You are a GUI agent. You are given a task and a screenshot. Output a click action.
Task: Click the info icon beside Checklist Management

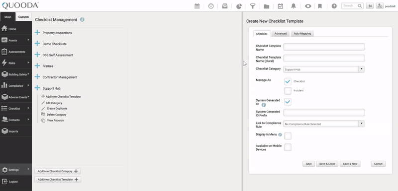[x=82, y=19]
